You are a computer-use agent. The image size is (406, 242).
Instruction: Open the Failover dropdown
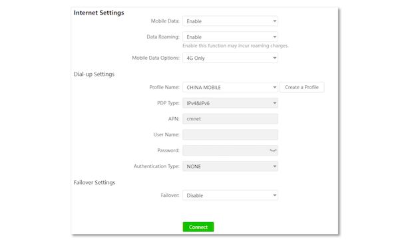point(230,195)
